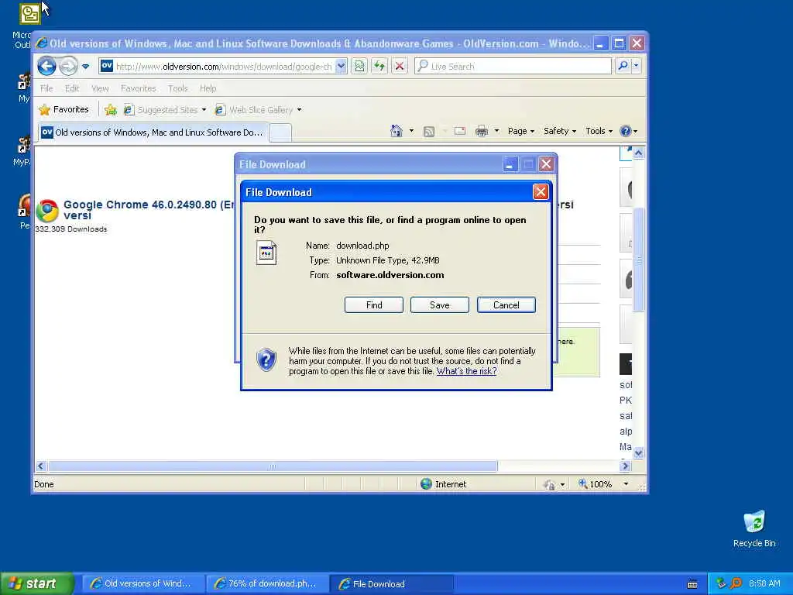Open the Favorites menu
This screenshot has width=793, height=595.
pos(138,88)
